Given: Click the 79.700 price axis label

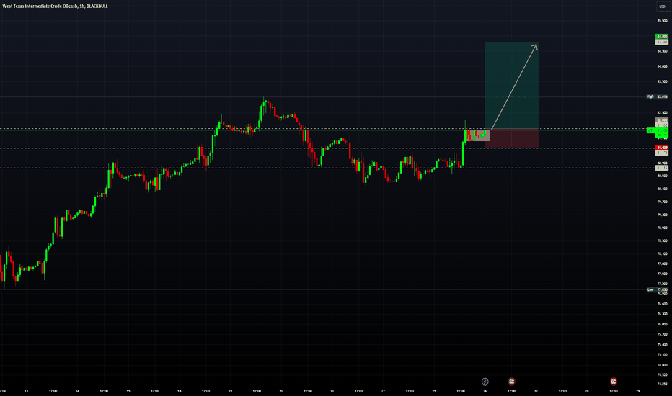Looking at the screenshot, I should click(x=662, y=201).
